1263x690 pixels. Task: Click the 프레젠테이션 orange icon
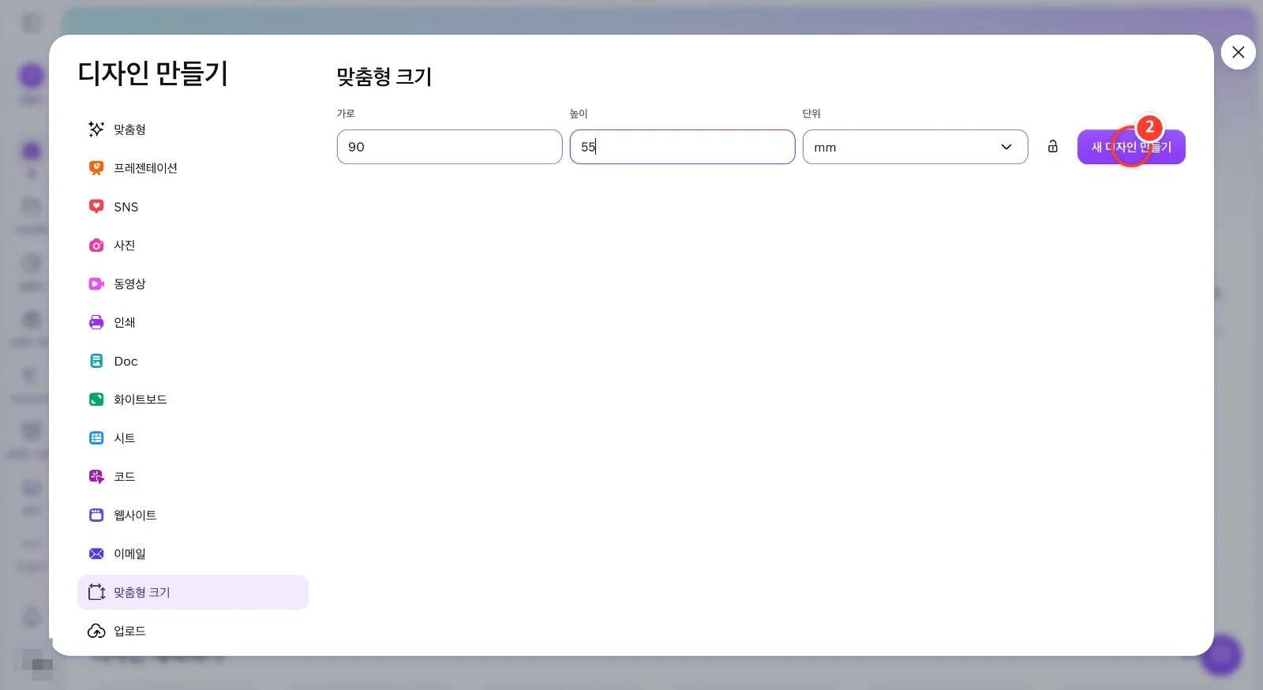(x=96, y=167)
